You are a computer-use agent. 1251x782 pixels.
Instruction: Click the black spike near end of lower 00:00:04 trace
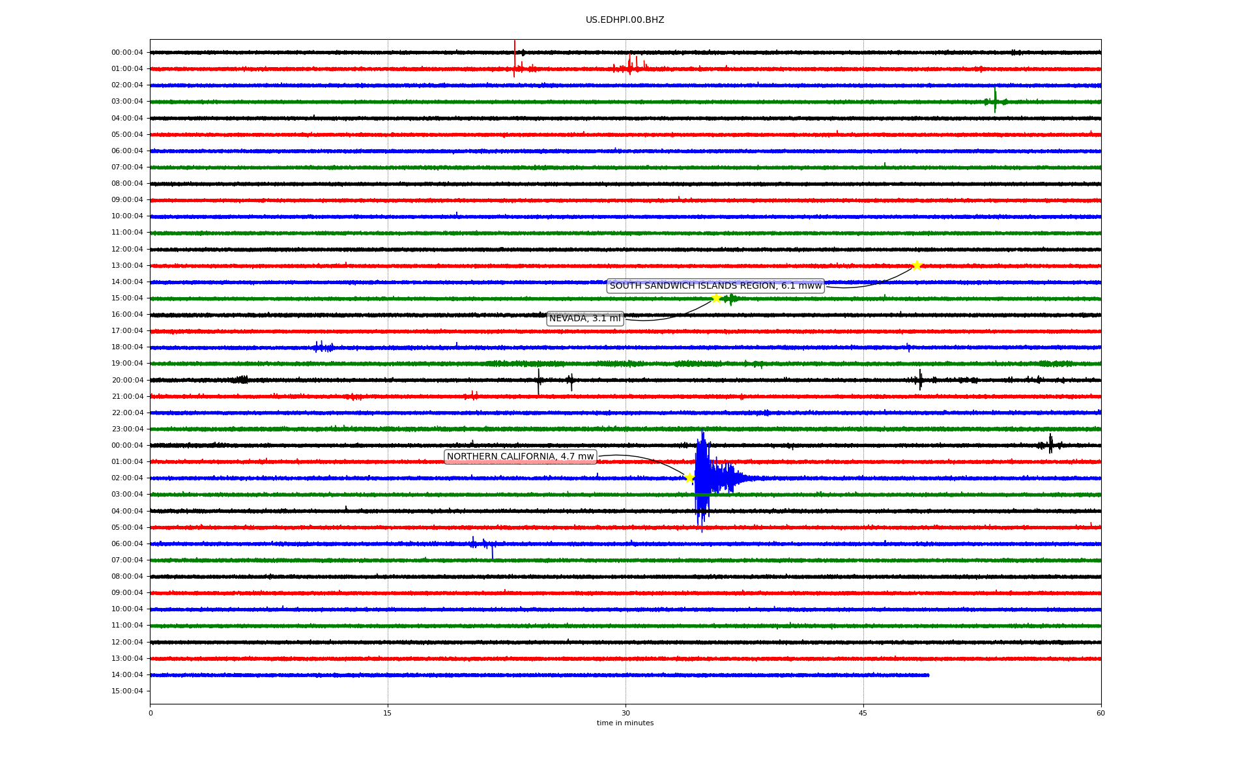[1050, 444]
